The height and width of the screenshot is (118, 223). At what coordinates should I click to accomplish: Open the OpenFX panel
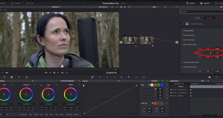(205, 3)
